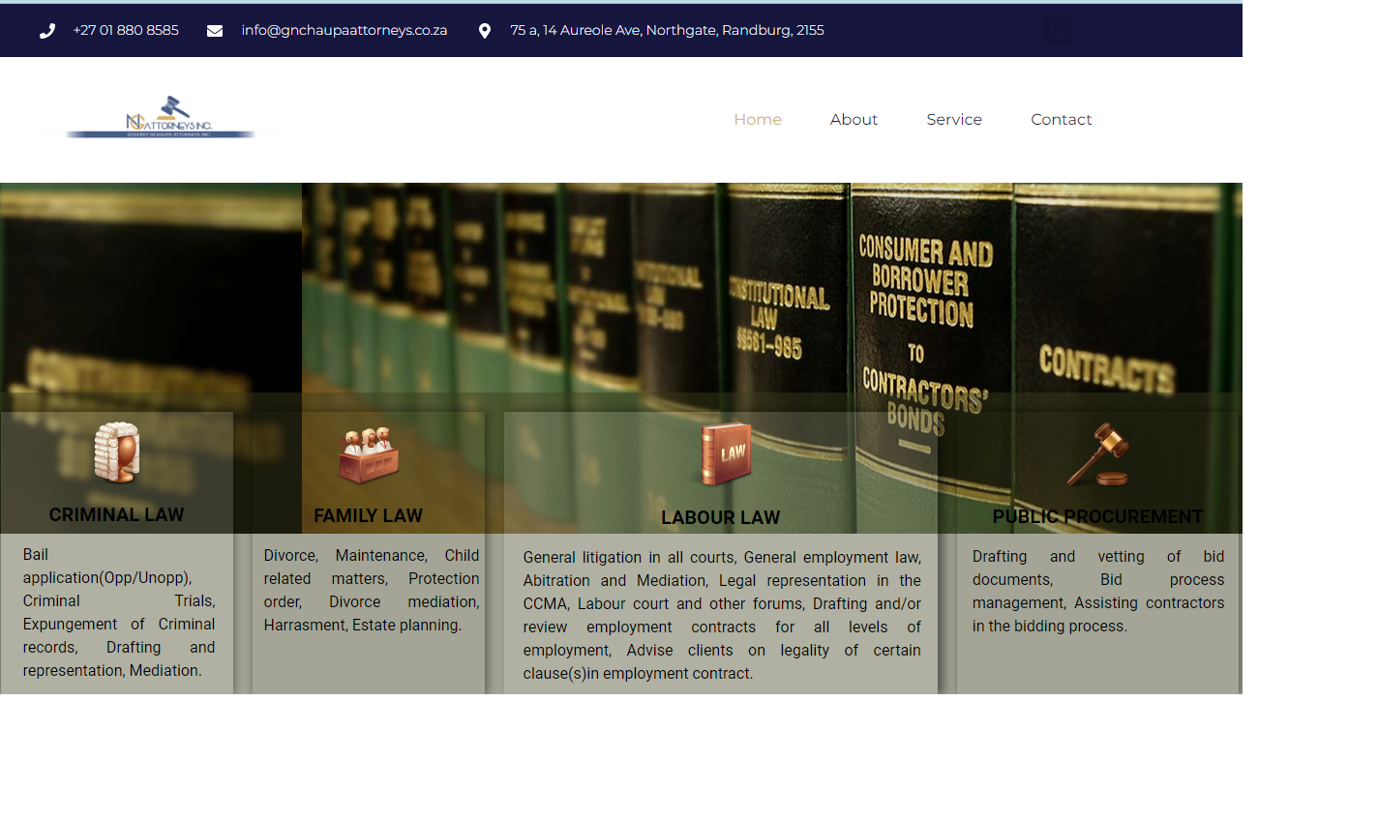Click the NG Attorneys Inc. logo
Viewport: 1378px width, 817px height.
(161, 118)
